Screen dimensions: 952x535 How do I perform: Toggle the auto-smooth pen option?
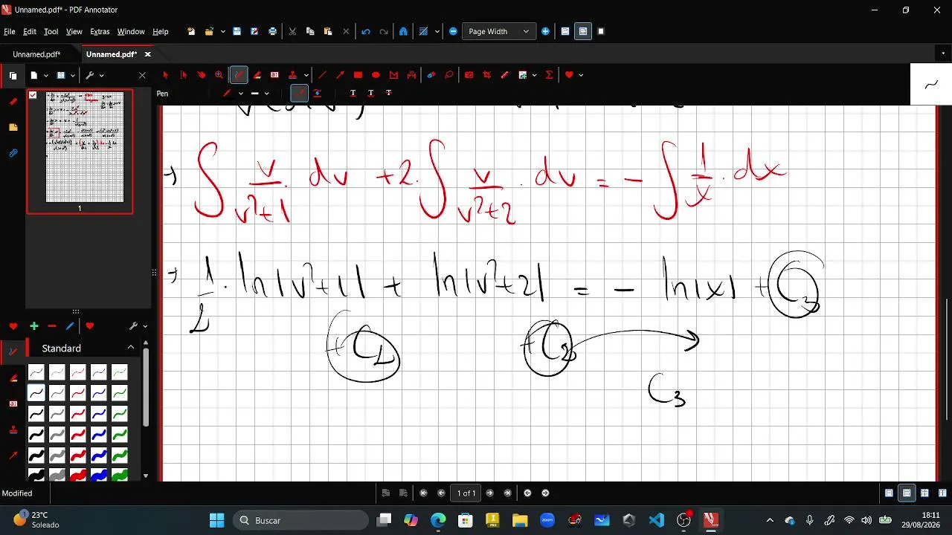tap(318, 93)
